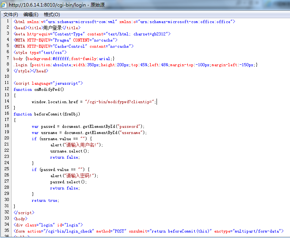Click the Internet Explorer icon in title bar
The image size is (290, 238).
click(x=4, y=5)
